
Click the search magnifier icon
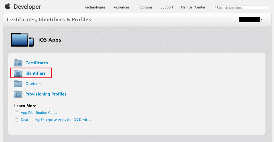pos(217,7)
